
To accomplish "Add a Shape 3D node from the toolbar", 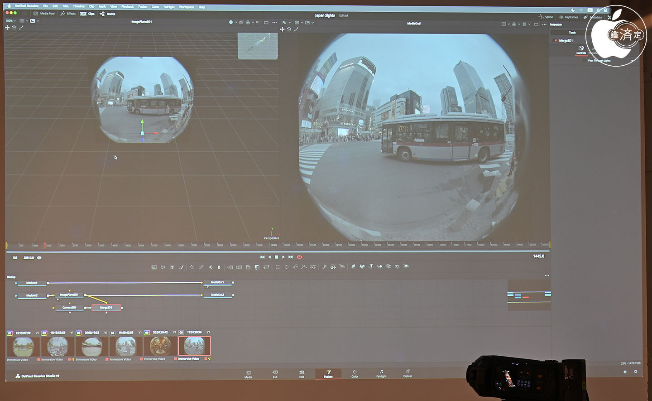I will coord(362,266).
